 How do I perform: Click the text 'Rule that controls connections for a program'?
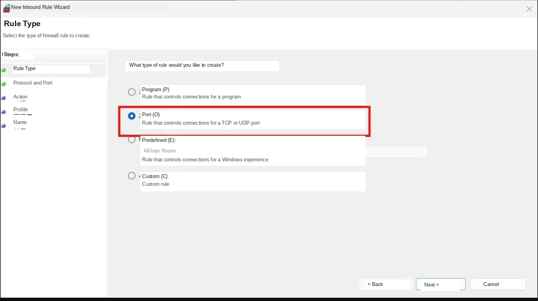coord(192,97)
